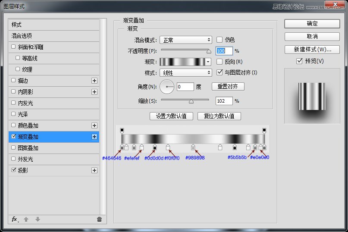Click the 设置为默认值 button
Image resolution: width=348 pixels, height=232 pixels.
171,116
